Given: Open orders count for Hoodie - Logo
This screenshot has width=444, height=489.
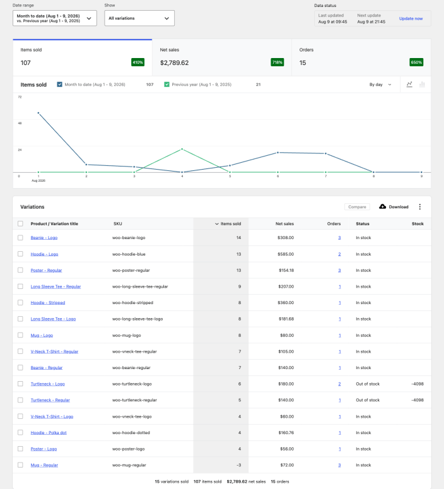Looking at the screenshot, I should [x=339, y=254].
